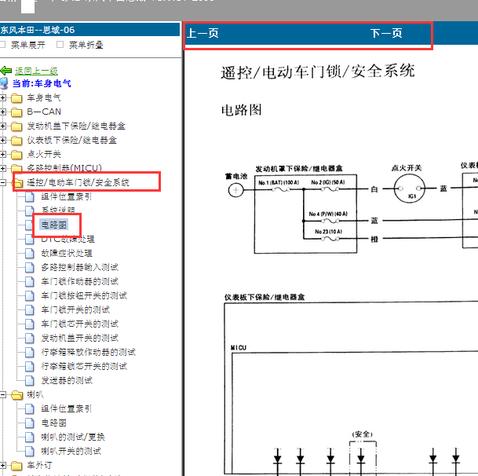Open the 车门锁开关的测试 page
Viewport: 478px width, 476px height.
pos(75,309)
